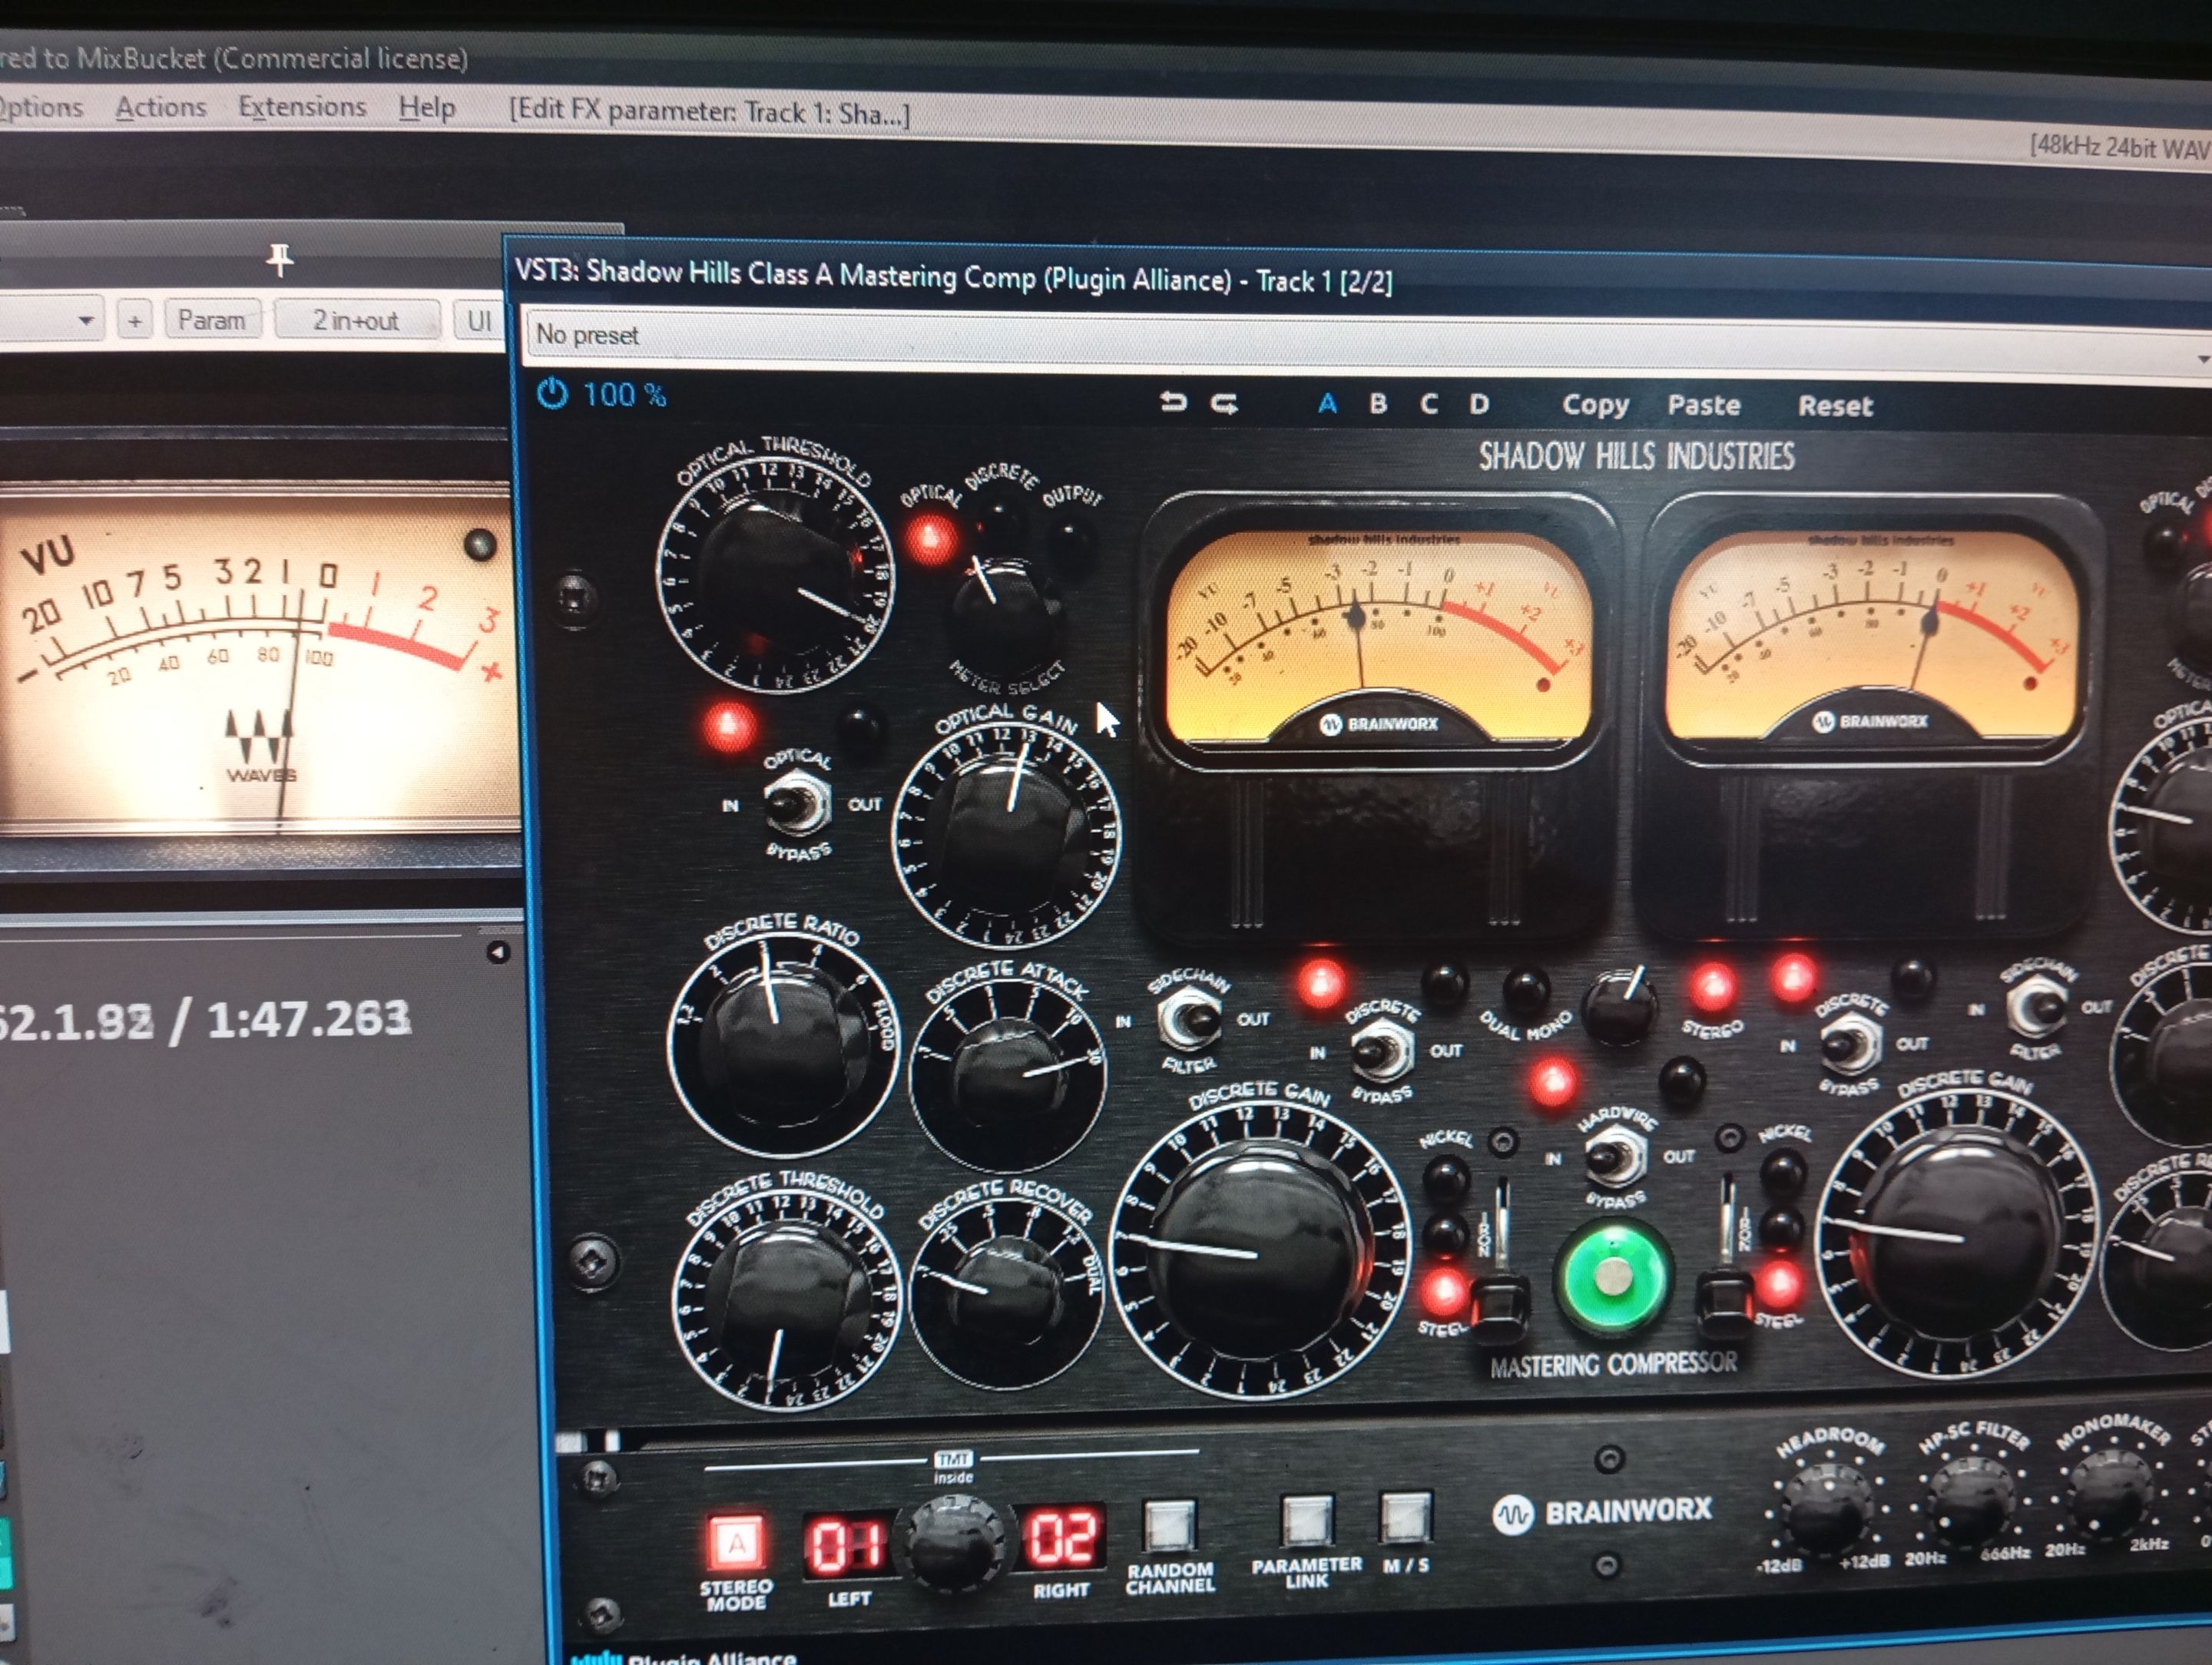
Task: Click the TMT inside knob
Action: tap(953, 1543)
